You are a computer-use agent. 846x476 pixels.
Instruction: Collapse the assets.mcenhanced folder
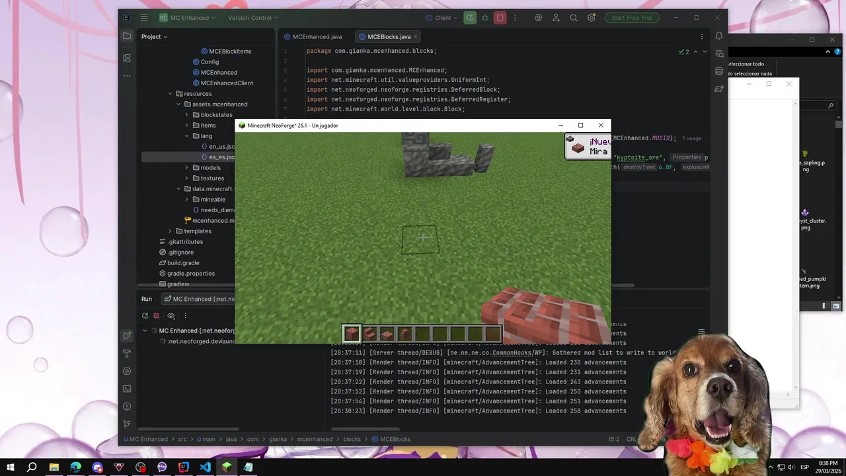[x=178, y=104]
